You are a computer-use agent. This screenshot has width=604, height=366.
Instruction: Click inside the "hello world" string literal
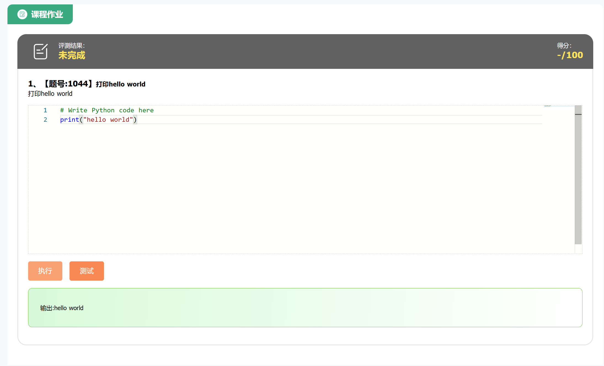point(108,120)
